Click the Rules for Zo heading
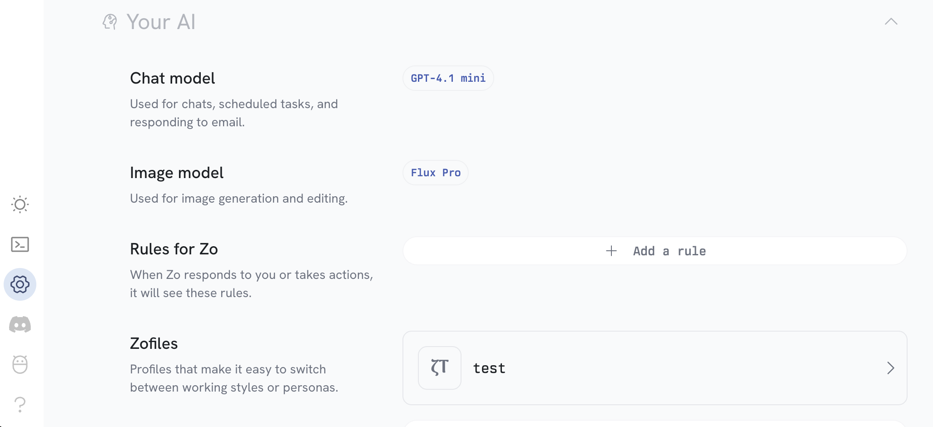Viewport: 933px width, 427px height. (x=174, y=249)
